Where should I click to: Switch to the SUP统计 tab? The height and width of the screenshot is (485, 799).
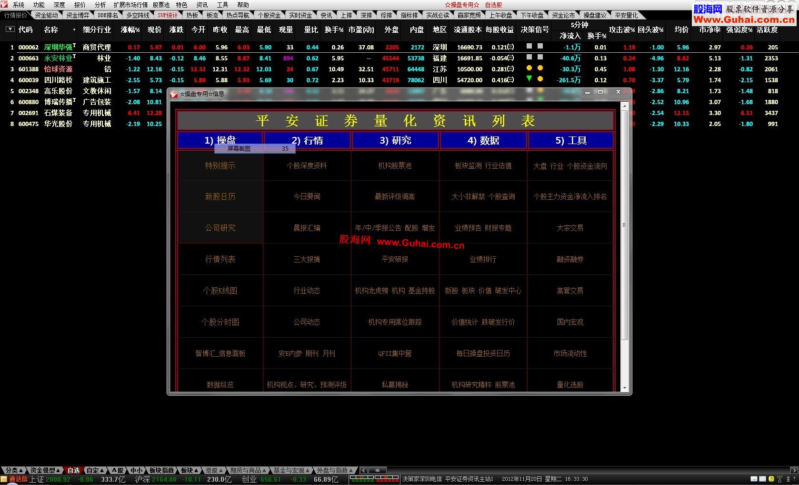(168, 15)
